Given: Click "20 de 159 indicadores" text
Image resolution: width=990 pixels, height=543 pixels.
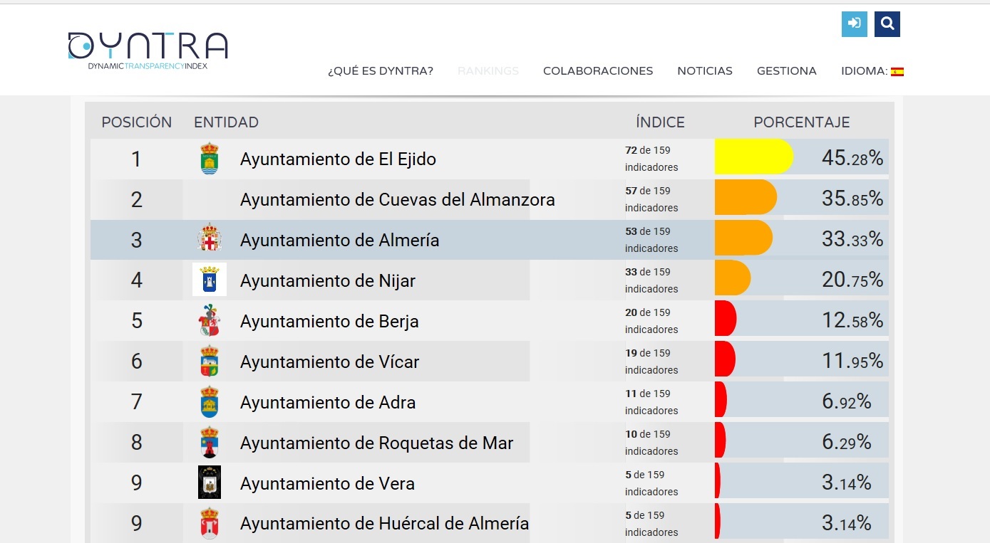Looking at the screenshot, I should [x=651, y=321].
